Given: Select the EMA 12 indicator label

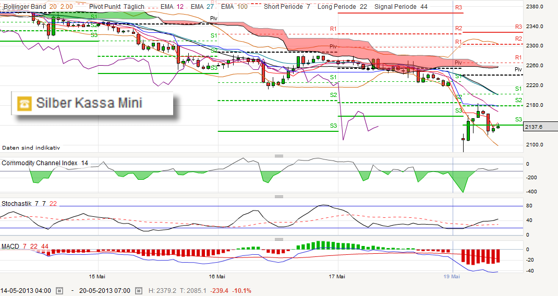Looking at the screenshot, I should click(172, 7).
